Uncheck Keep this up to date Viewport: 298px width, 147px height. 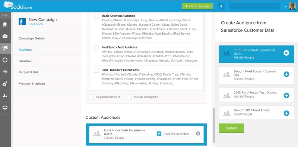[159, 134]
